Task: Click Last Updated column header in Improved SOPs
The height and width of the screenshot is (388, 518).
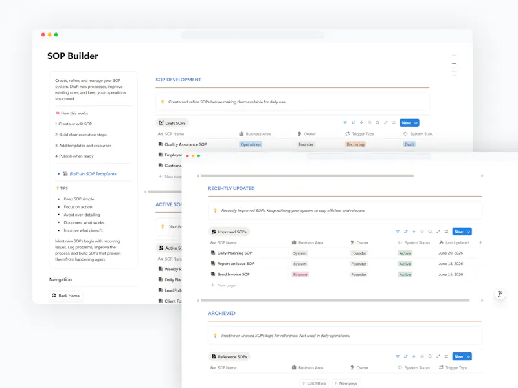Action: click(x=454, y=243)
